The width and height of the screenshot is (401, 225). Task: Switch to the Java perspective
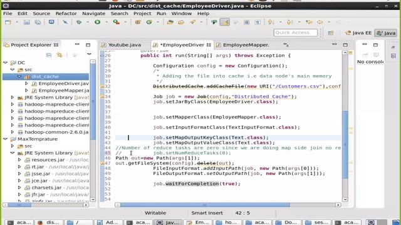point(386,33)
